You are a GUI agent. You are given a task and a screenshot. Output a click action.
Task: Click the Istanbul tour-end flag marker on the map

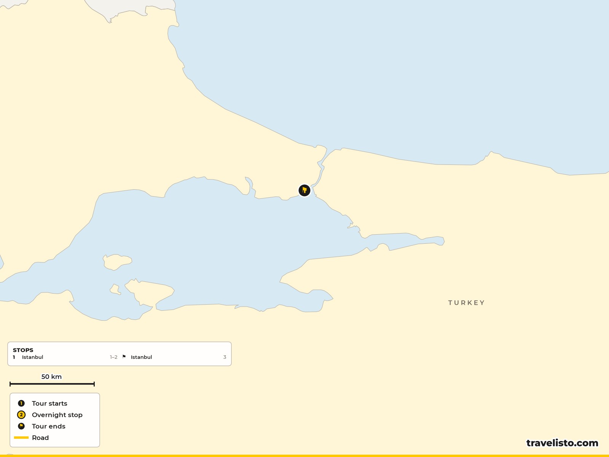pos(304,190)
